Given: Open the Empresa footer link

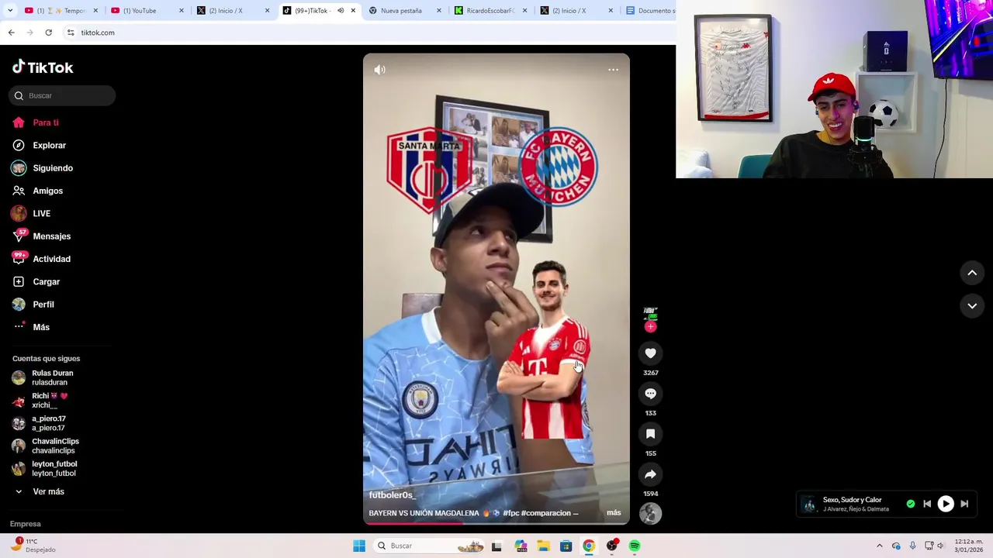Looking at the screenshot, I should coord(26,524).
